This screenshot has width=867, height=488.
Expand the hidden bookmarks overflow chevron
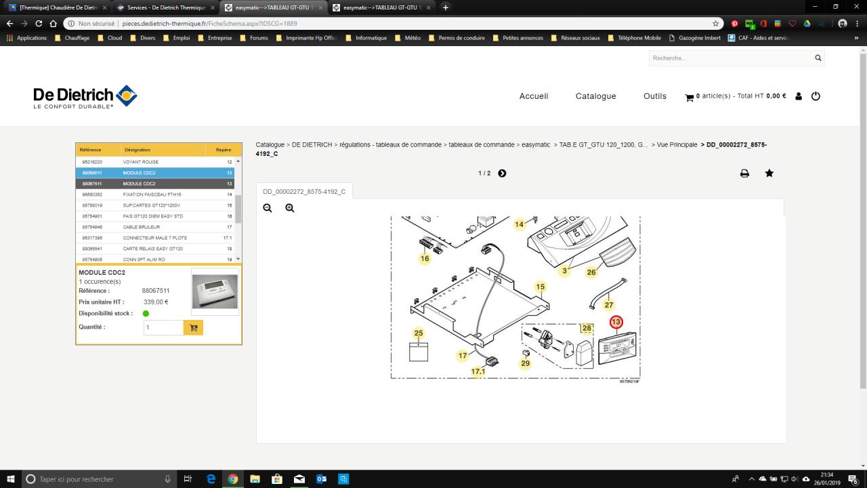[856, 38]
